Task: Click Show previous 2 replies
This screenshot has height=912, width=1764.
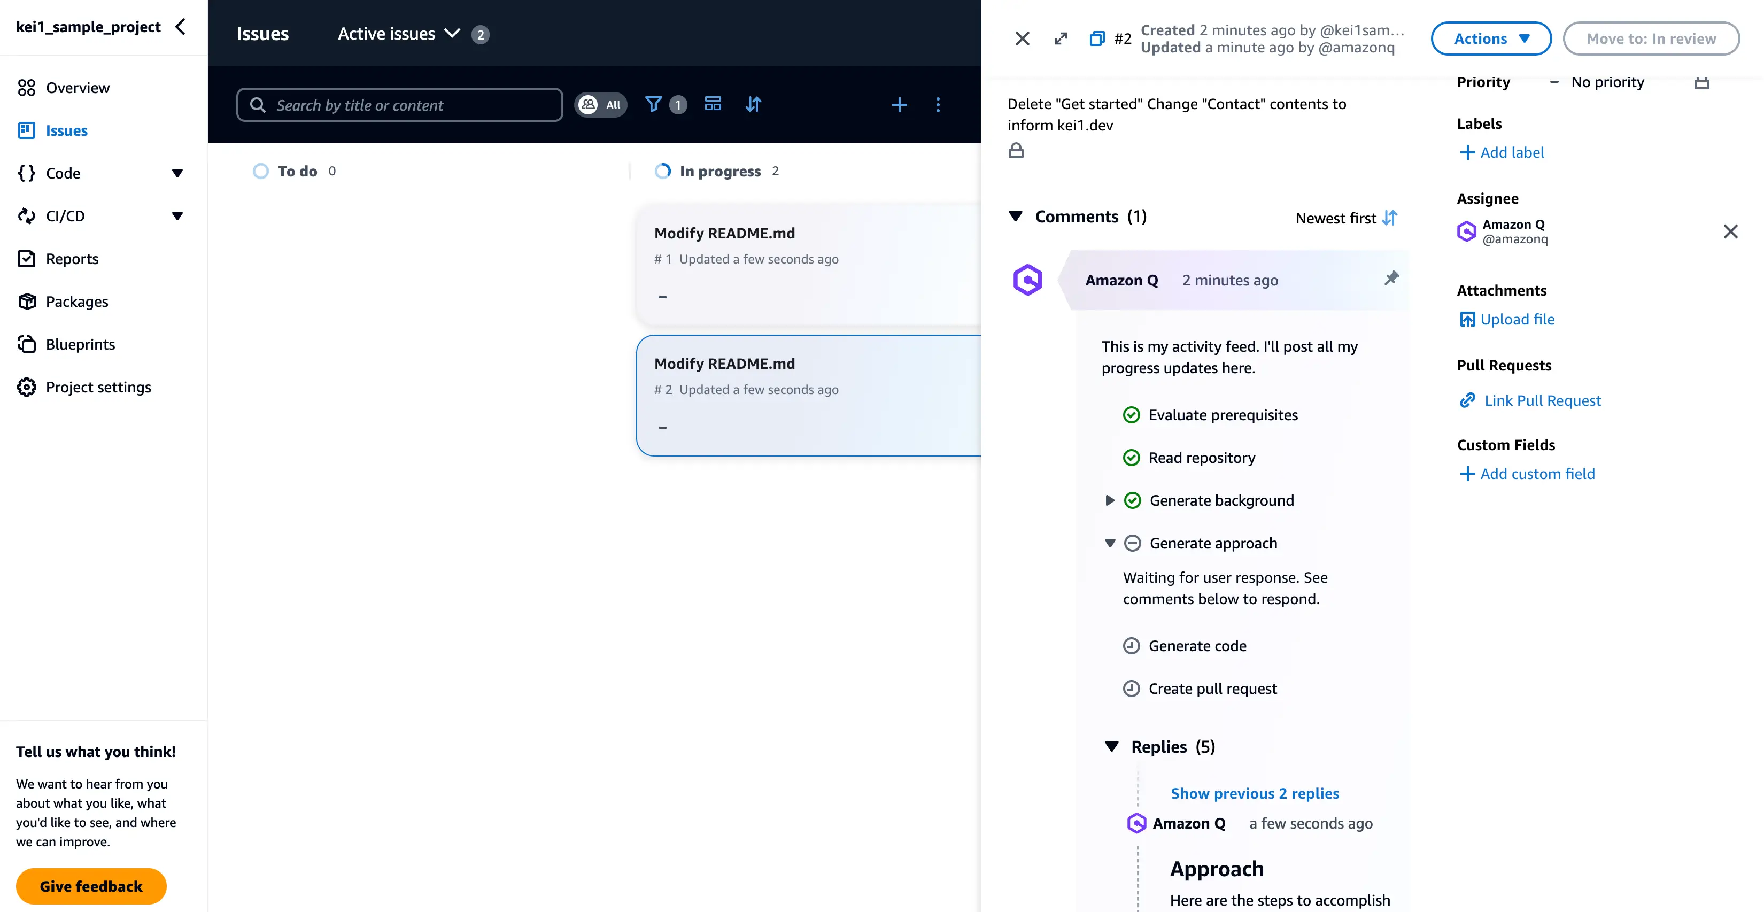Action: click(1255, 793)
